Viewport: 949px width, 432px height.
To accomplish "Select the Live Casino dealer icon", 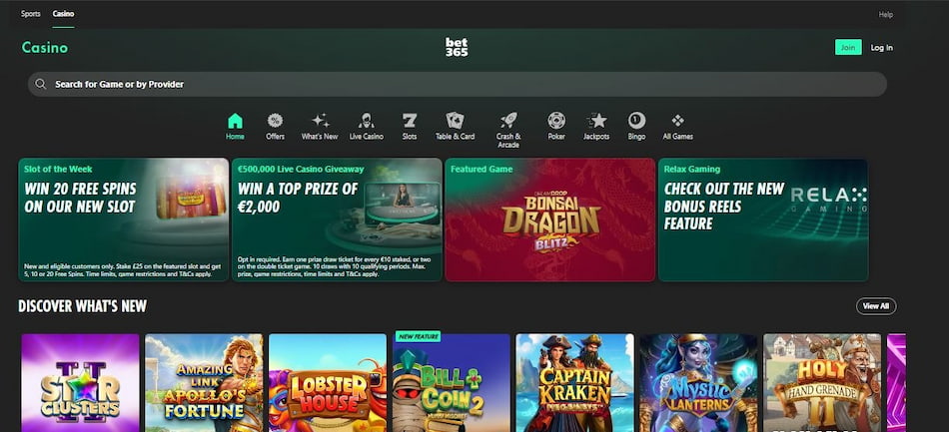I will (367, 121).
